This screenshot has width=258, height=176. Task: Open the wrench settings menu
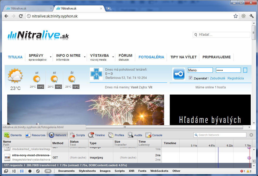tap(252, 16)
